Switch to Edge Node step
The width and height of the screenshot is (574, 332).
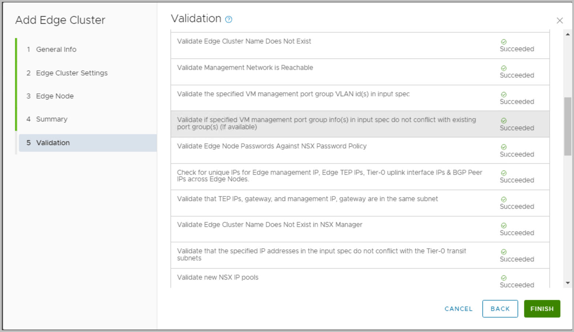55,96
